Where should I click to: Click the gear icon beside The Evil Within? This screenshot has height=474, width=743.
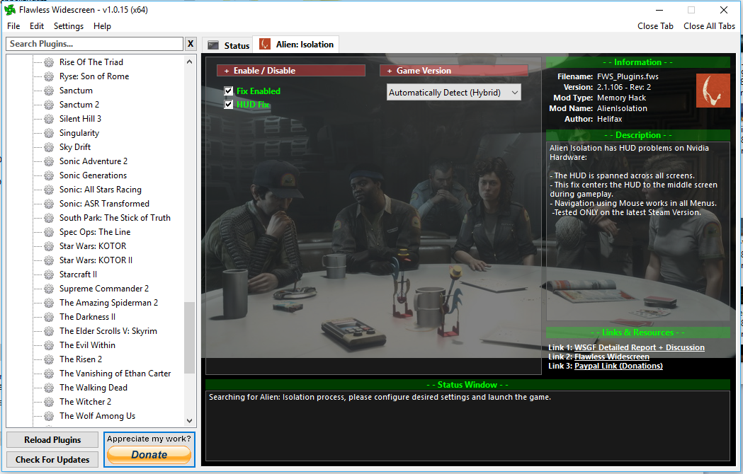pos(49,345)
